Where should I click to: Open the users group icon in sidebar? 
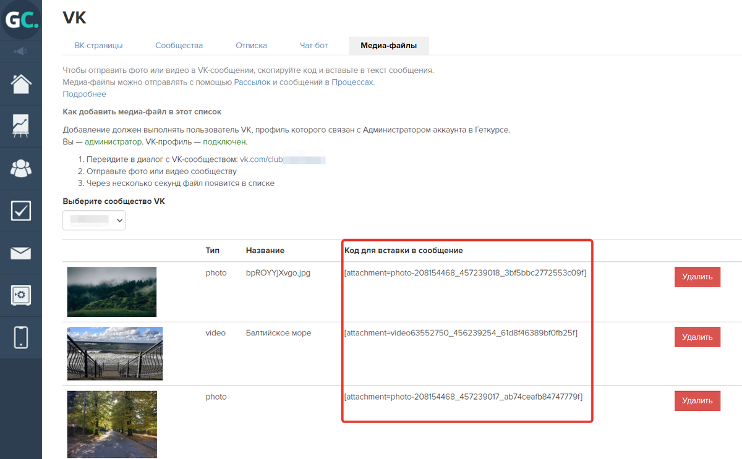(x=21, y=168)
